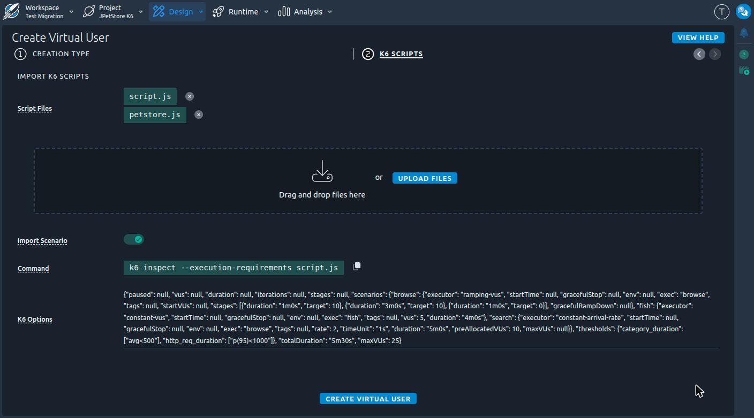The width and height of the screenshot is (754, 418).
Task: Click the Project planet icon
Action: pos(89,11)
